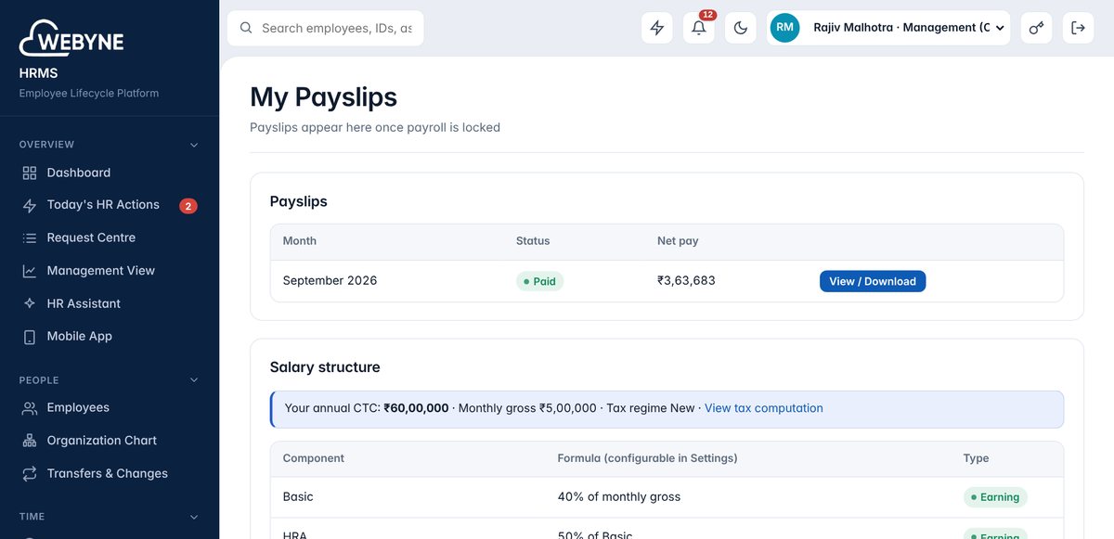
Task: Toggle dark mode moon button
Action: (x=741, y=28)
